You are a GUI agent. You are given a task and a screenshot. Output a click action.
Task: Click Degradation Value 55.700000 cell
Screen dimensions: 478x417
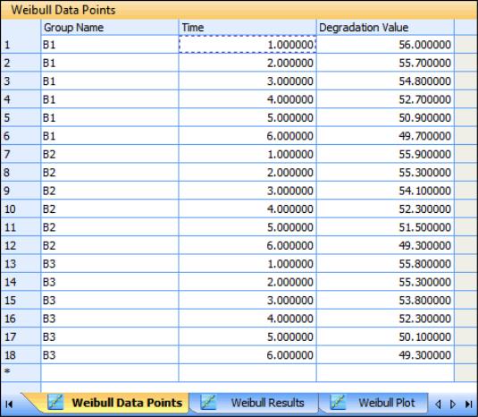385,63
